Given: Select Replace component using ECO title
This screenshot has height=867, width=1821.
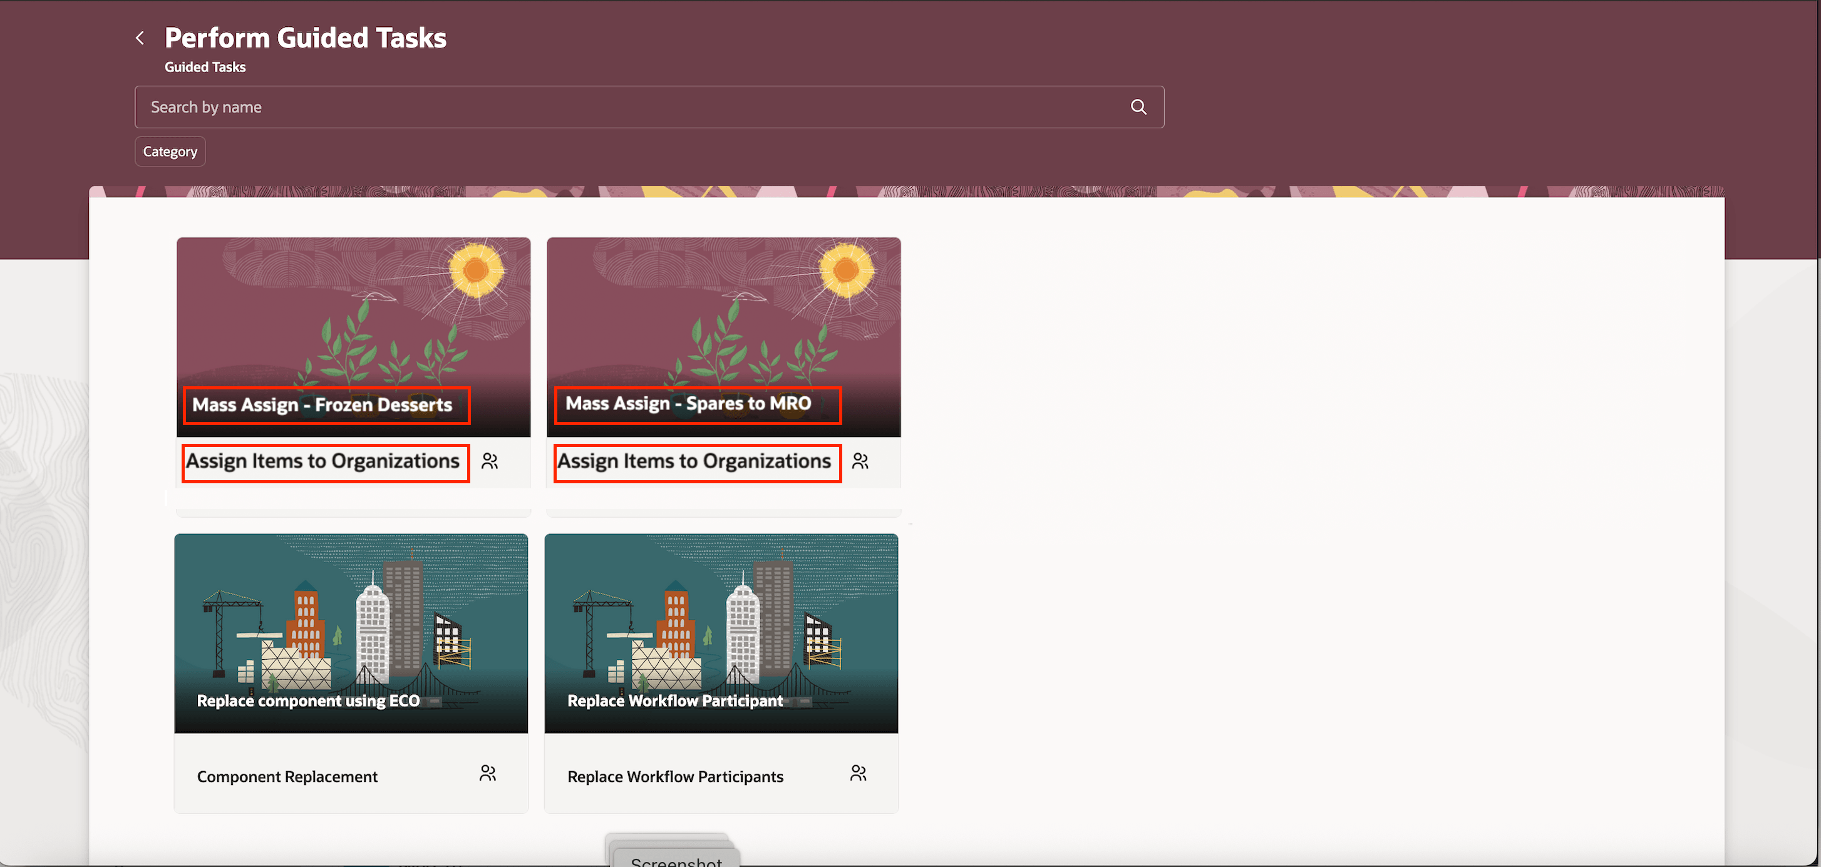Looking at the screenshot, I should coord(308,701).
